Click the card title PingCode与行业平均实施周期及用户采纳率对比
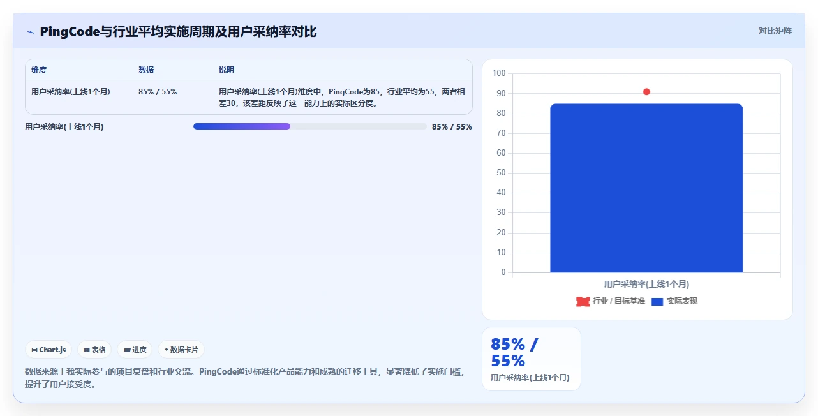The height and width of the screenshot is (416, 818). click(x=178, y=31)
